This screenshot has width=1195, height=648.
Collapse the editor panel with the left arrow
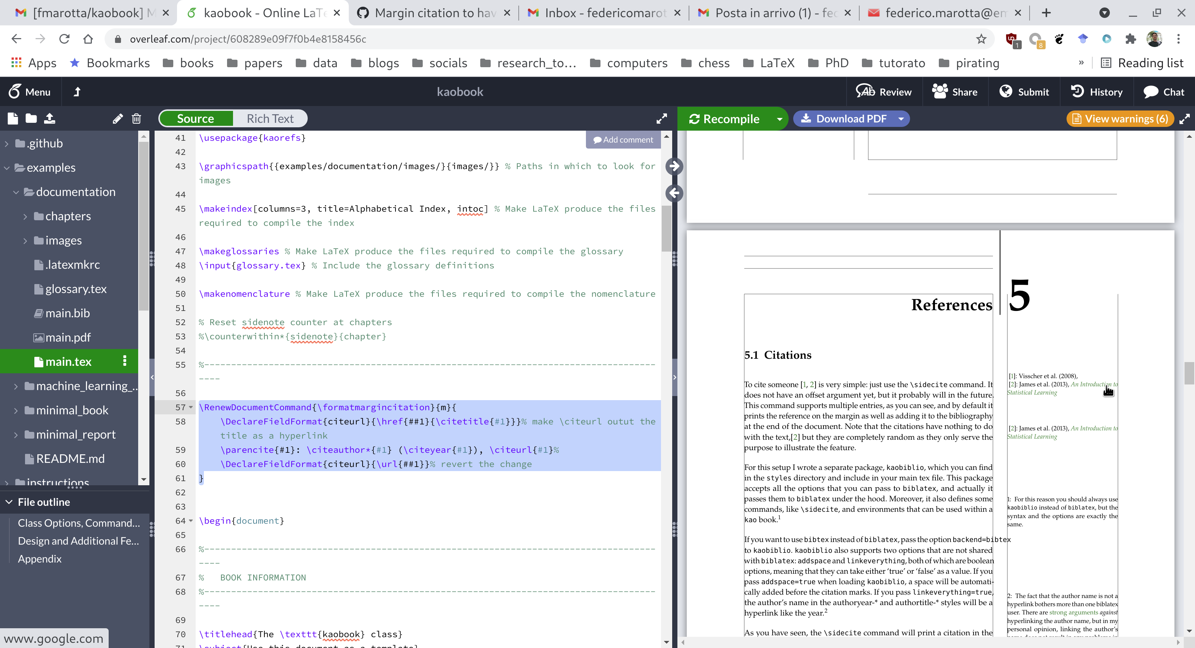[x=674, y=193]
